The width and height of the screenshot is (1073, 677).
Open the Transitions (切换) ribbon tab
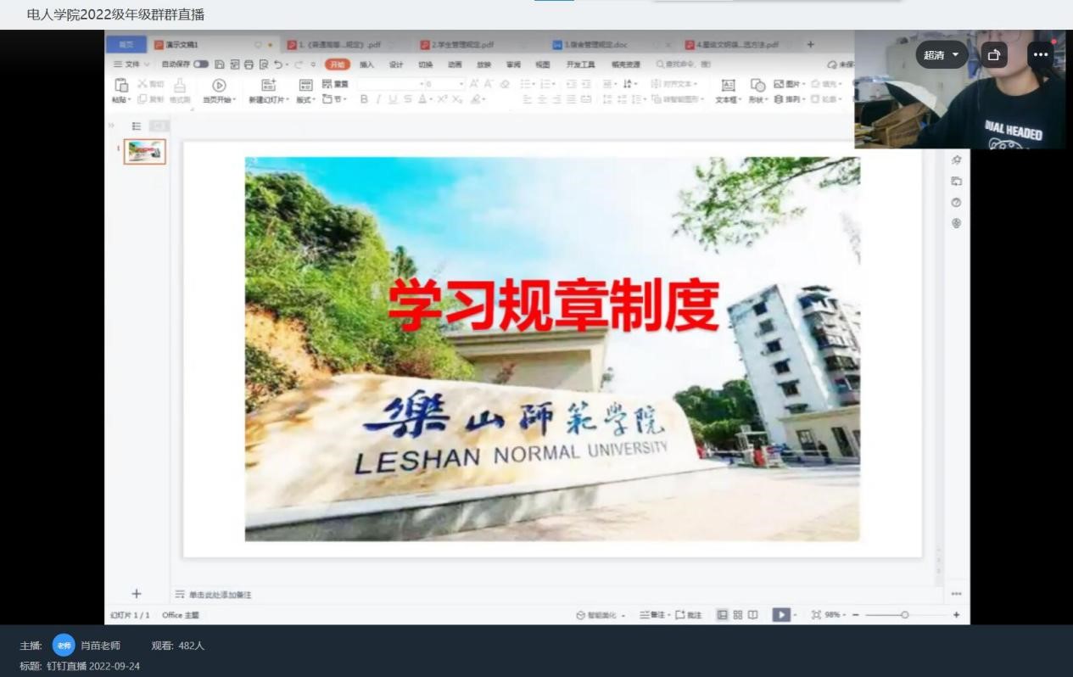(425, 64)
